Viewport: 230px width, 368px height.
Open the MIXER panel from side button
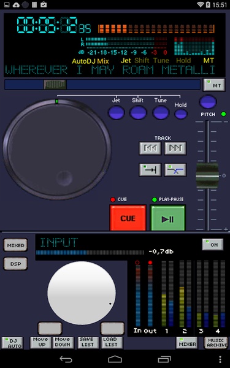point(15,245)
